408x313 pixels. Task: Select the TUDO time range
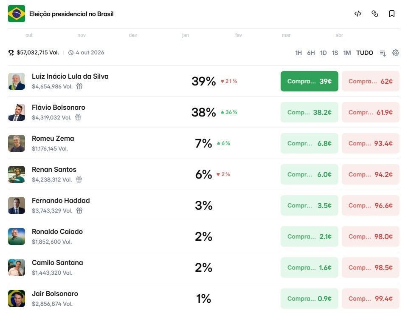365,53
